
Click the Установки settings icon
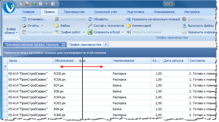click(24, 19)
